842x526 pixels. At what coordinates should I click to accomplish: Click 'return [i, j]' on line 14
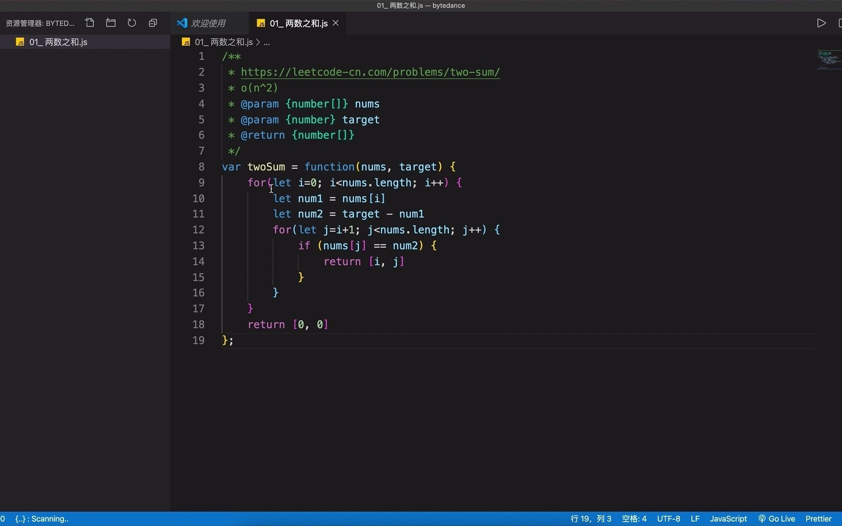(364, 262)
